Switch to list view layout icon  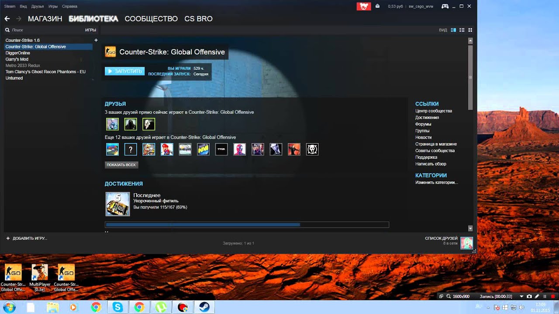click(462, 30)
